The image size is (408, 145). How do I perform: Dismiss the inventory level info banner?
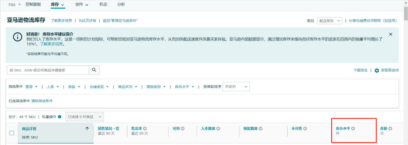point(391,34)
